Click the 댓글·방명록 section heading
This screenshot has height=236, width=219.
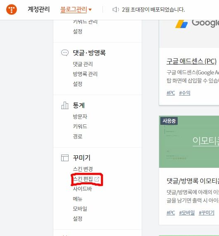click(89, 53)
